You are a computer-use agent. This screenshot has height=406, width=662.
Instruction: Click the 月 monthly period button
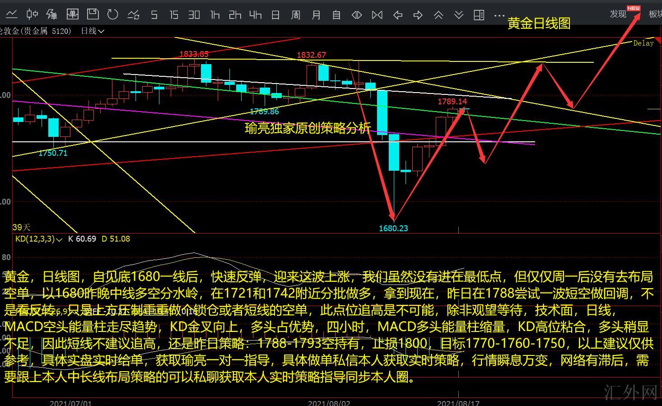point(316,15)
